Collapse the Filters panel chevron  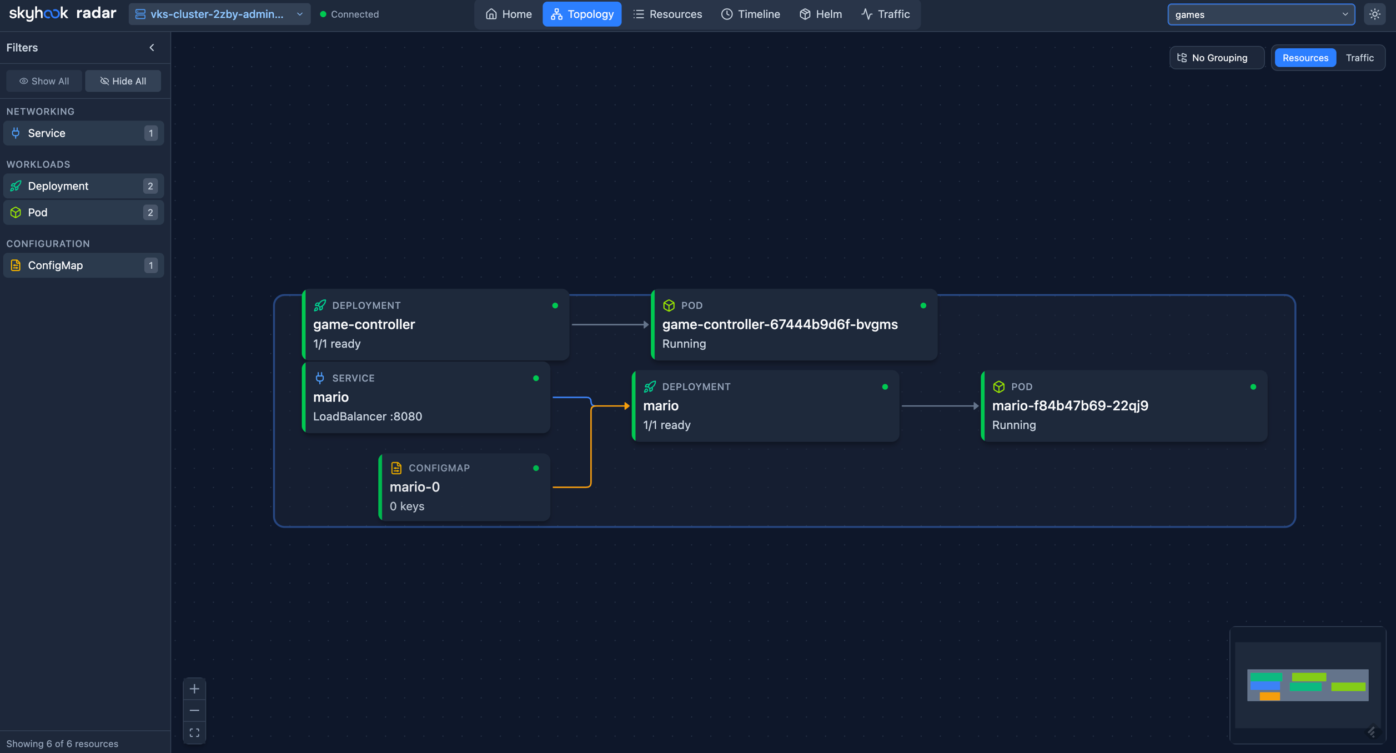[x=152, y=48]
